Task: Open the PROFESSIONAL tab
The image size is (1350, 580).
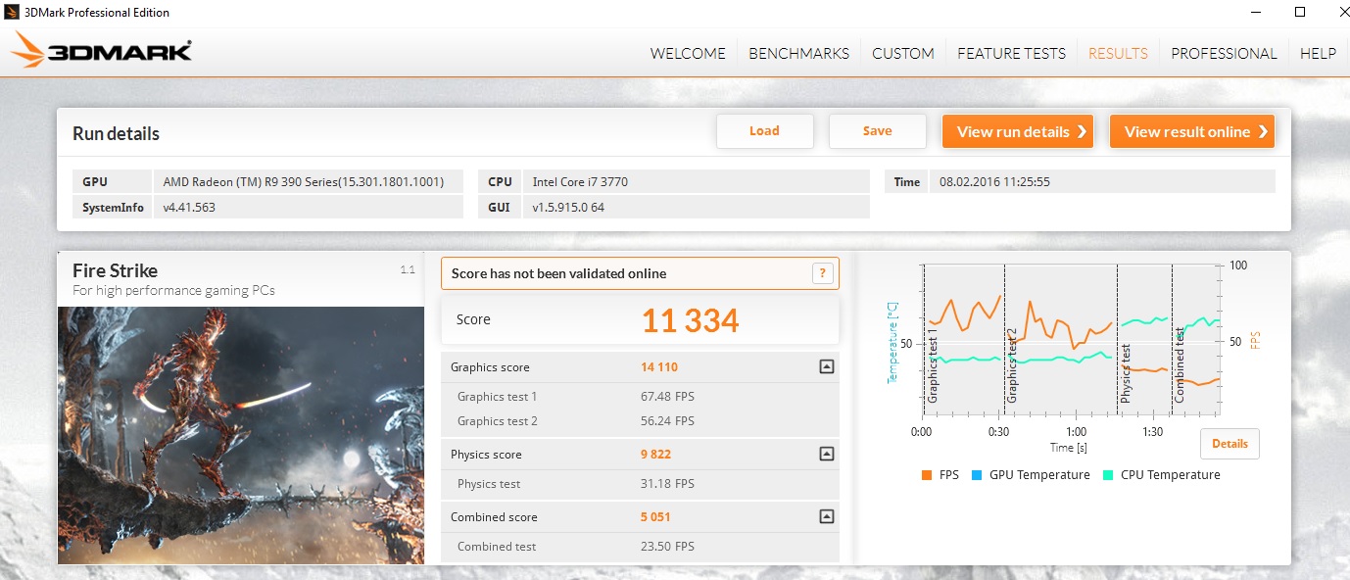Action: (1224, 54)
